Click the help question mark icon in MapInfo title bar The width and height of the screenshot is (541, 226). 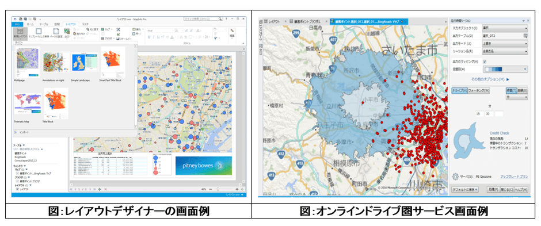tap(226, 19)
